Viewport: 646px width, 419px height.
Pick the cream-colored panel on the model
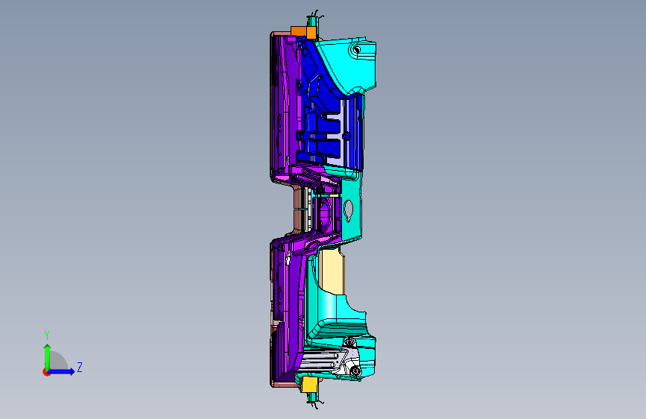pyautogui.click(x=331, y=271)
